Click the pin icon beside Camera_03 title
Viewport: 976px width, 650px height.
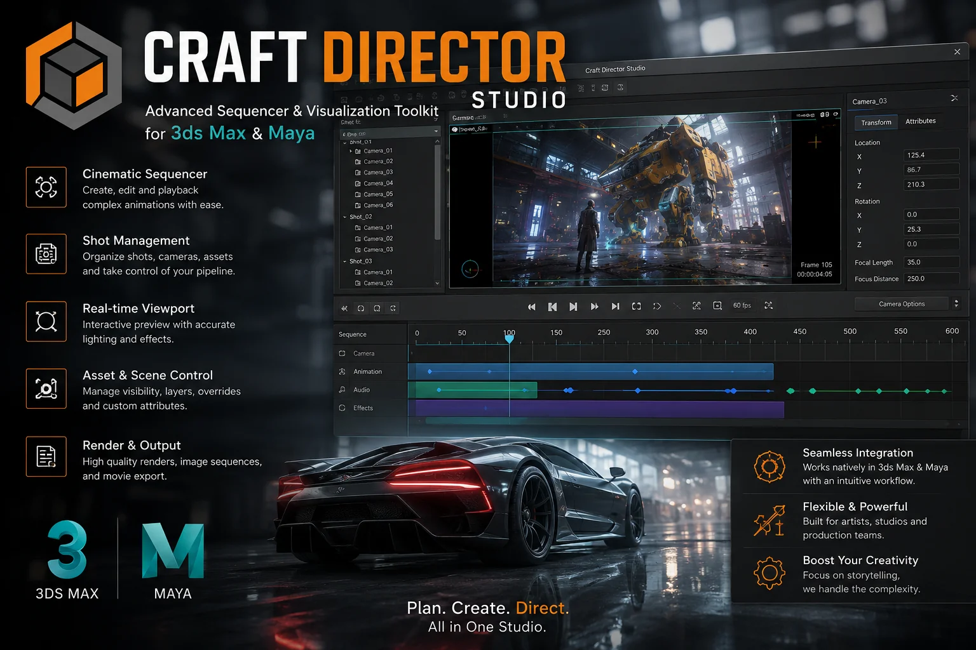coord(954,98)
